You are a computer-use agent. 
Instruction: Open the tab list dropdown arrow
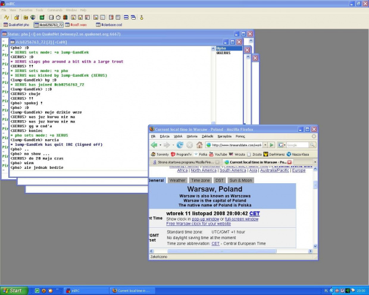tap(315, 162)
